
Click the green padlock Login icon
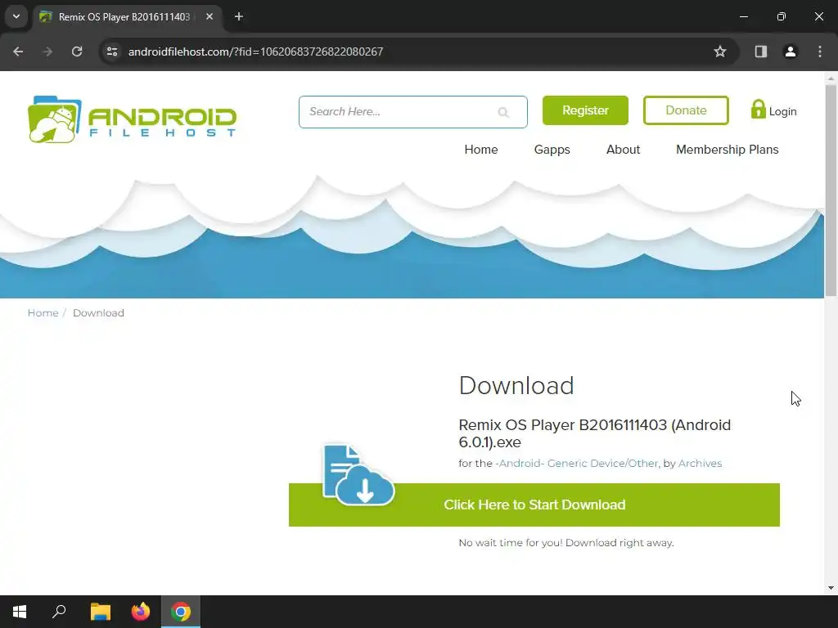[x=758, y=110]
